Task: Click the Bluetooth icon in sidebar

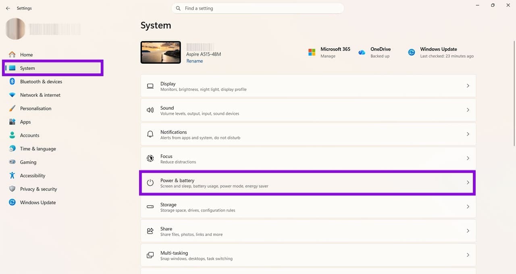Action: pos(12,81)
